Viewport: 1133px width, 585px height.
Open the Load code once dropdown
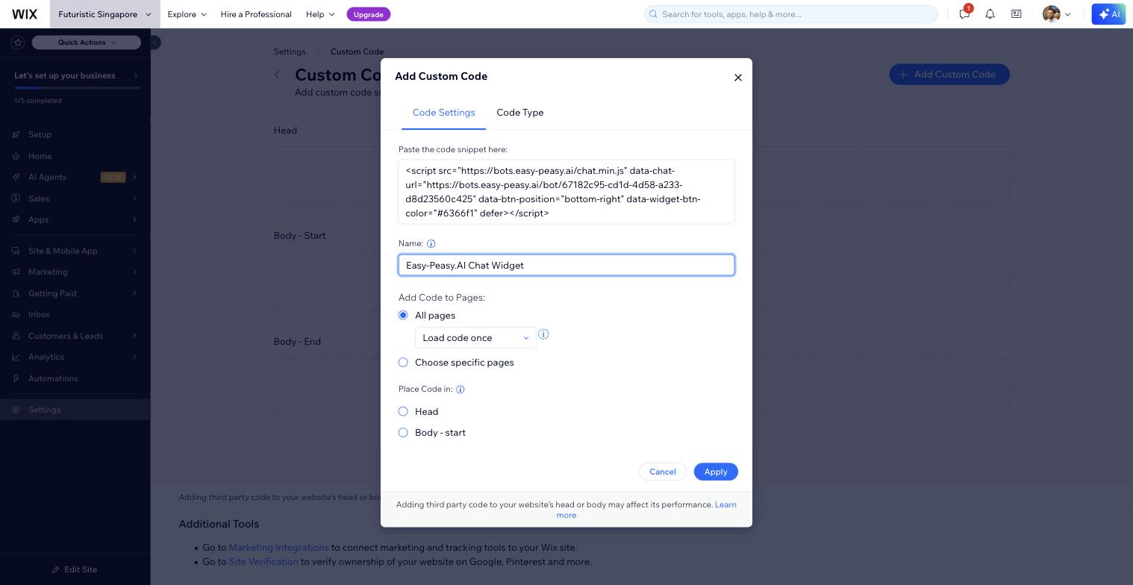coord(475,338)
